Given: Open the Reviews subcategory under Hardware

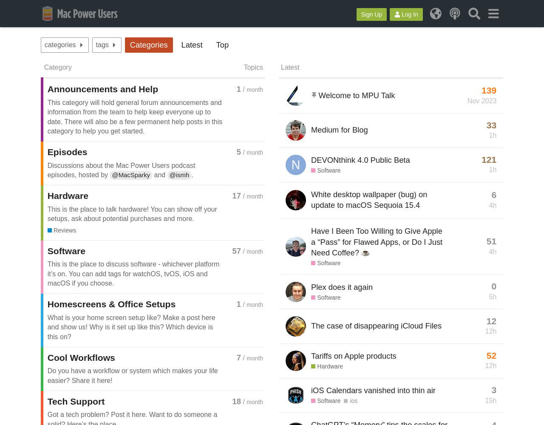Looking at the screenshot, I should [62, 230].
